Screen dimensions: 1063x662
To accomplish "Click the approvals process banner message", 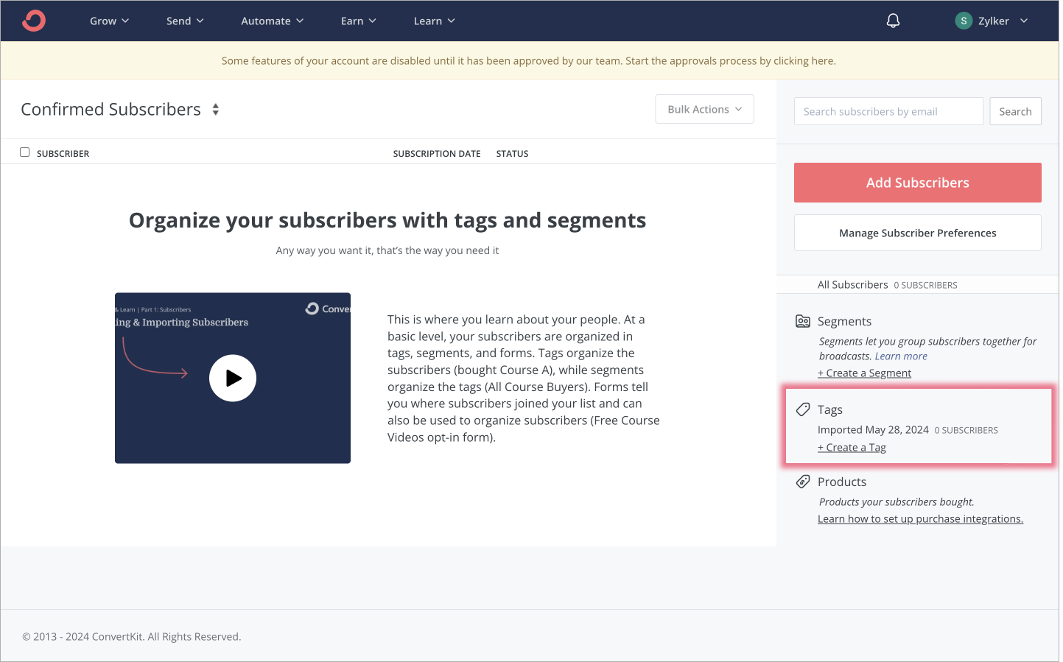I will click(x=529, y=60).
